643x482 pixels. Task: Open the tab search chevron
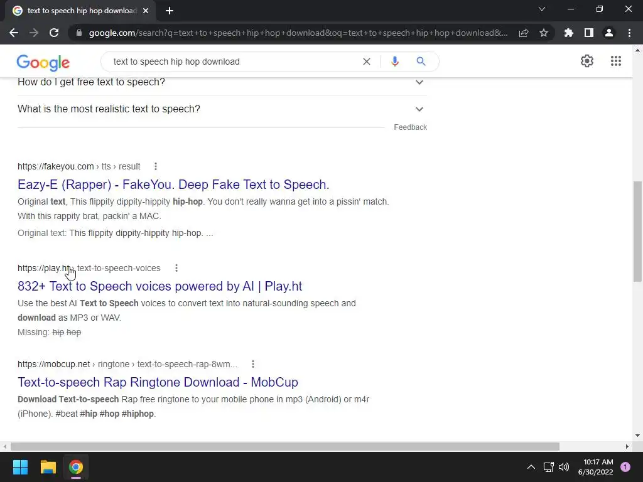coord(542,9)
